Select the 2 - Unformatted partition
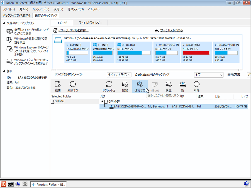The height and width of the screenshot is (188, 251). 103,52
